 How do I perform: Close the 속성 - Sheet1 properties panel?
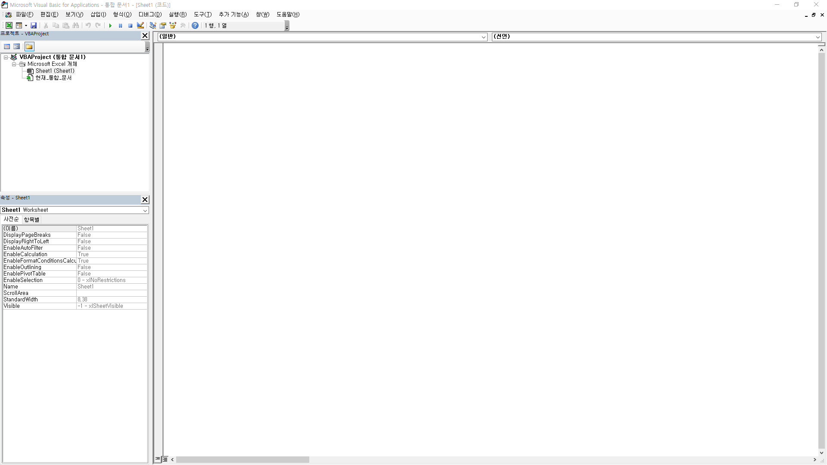[145, 199]
